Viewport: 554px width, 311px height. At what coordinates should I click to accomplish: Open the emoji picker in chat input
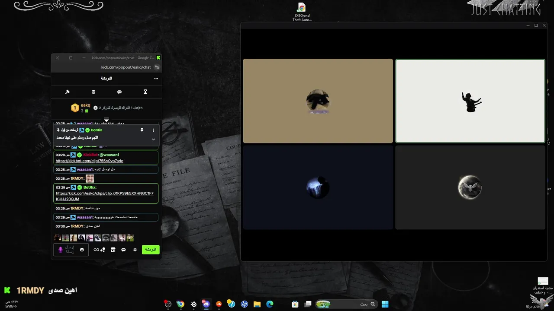82,250
